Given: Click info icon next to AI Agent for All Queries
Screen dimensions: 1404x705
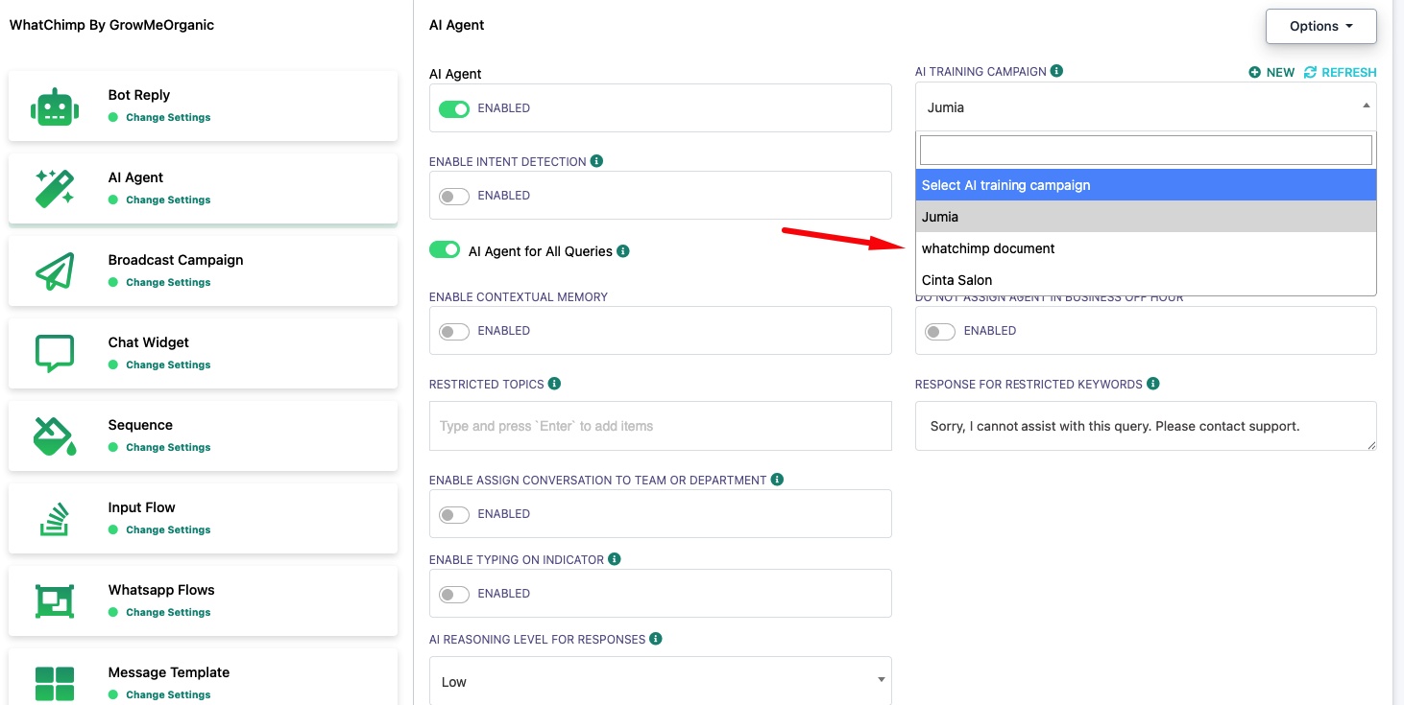Looking at the screenshot, I should coord(622,251).
